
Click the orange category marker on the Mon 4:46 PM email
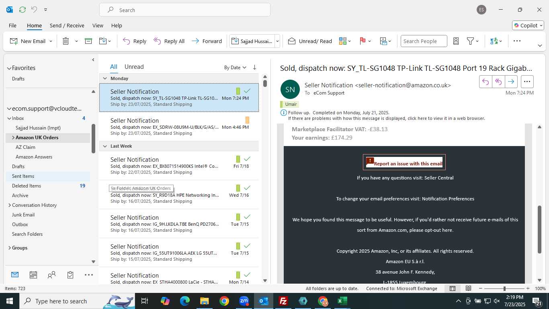[247, 120]
